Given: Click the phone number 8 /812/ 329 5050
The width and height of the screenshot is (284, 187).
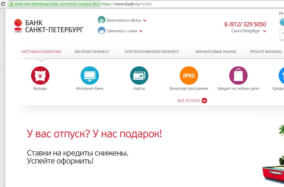Looking at the screenshot, I should (x=245, y=24).
